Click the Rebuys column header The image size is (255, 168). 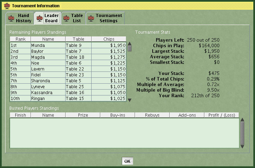[152, 115]
